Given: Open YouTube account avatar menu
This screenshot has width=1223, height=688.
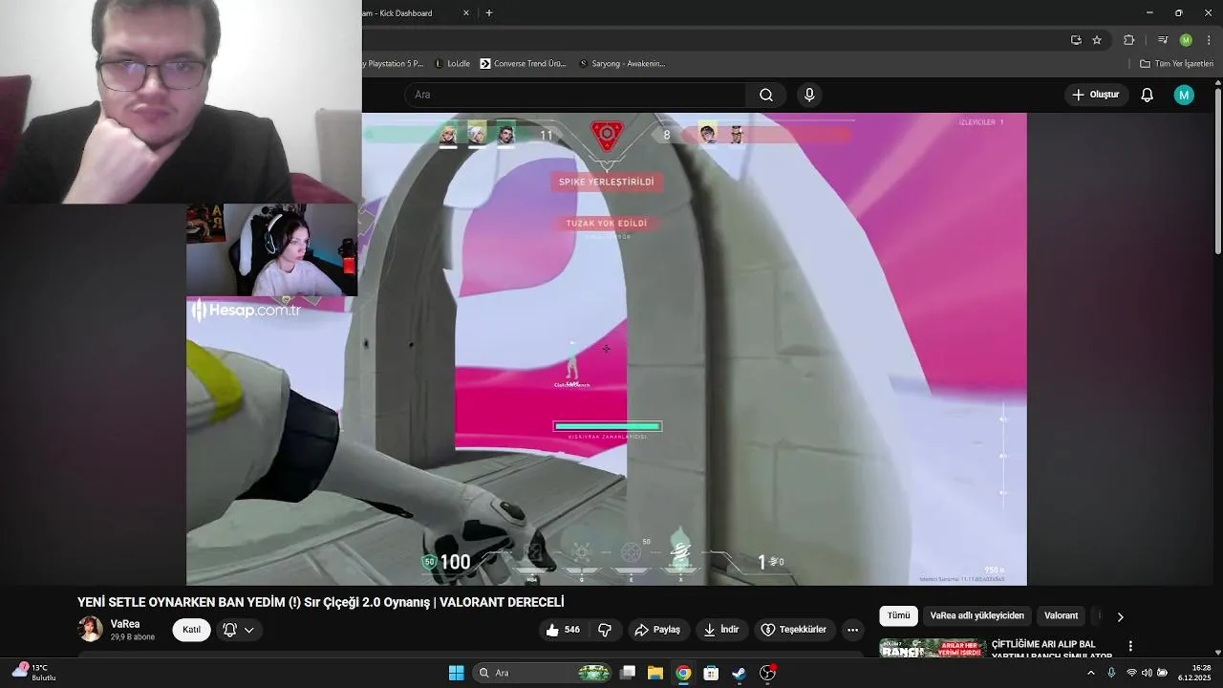Looking at the screenshot, I should click(1184, 95).
